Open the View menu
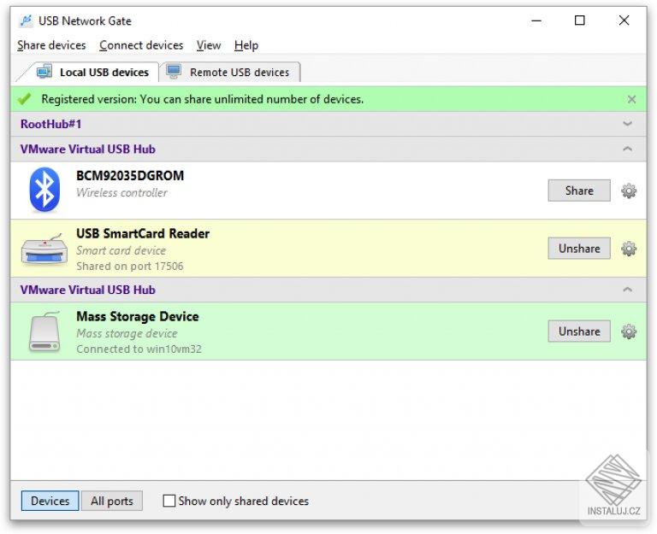 209,45
